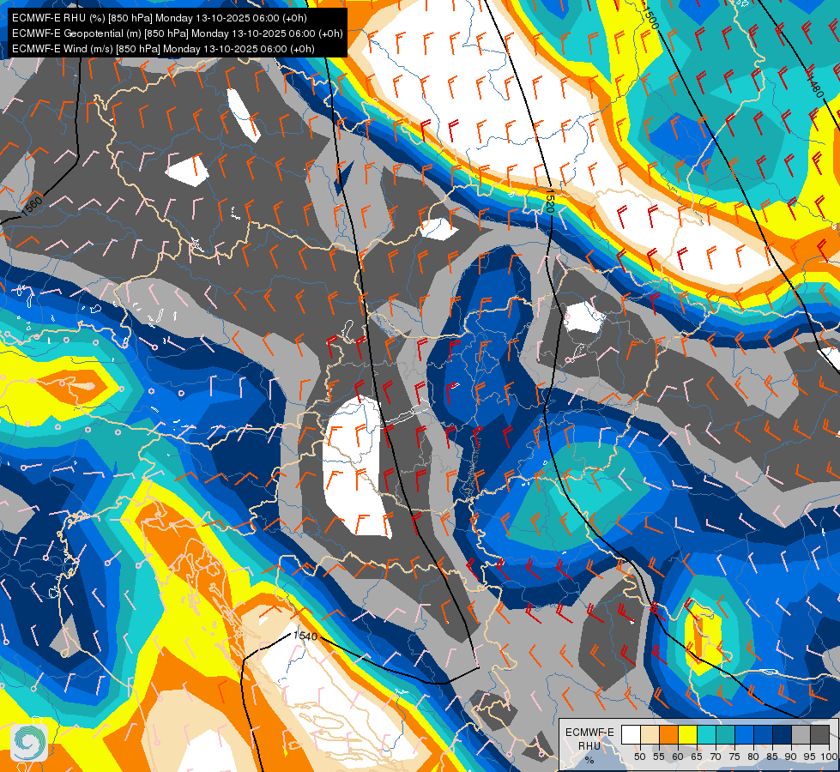The image size is (840, 772).
Task: Click the 1500 geopotential contour label
Action: pyautogui.click(x=650, y=18)
